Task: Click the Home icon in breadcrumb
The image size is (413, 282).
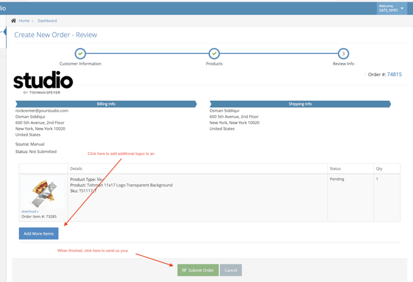Action: click(14, 20)
